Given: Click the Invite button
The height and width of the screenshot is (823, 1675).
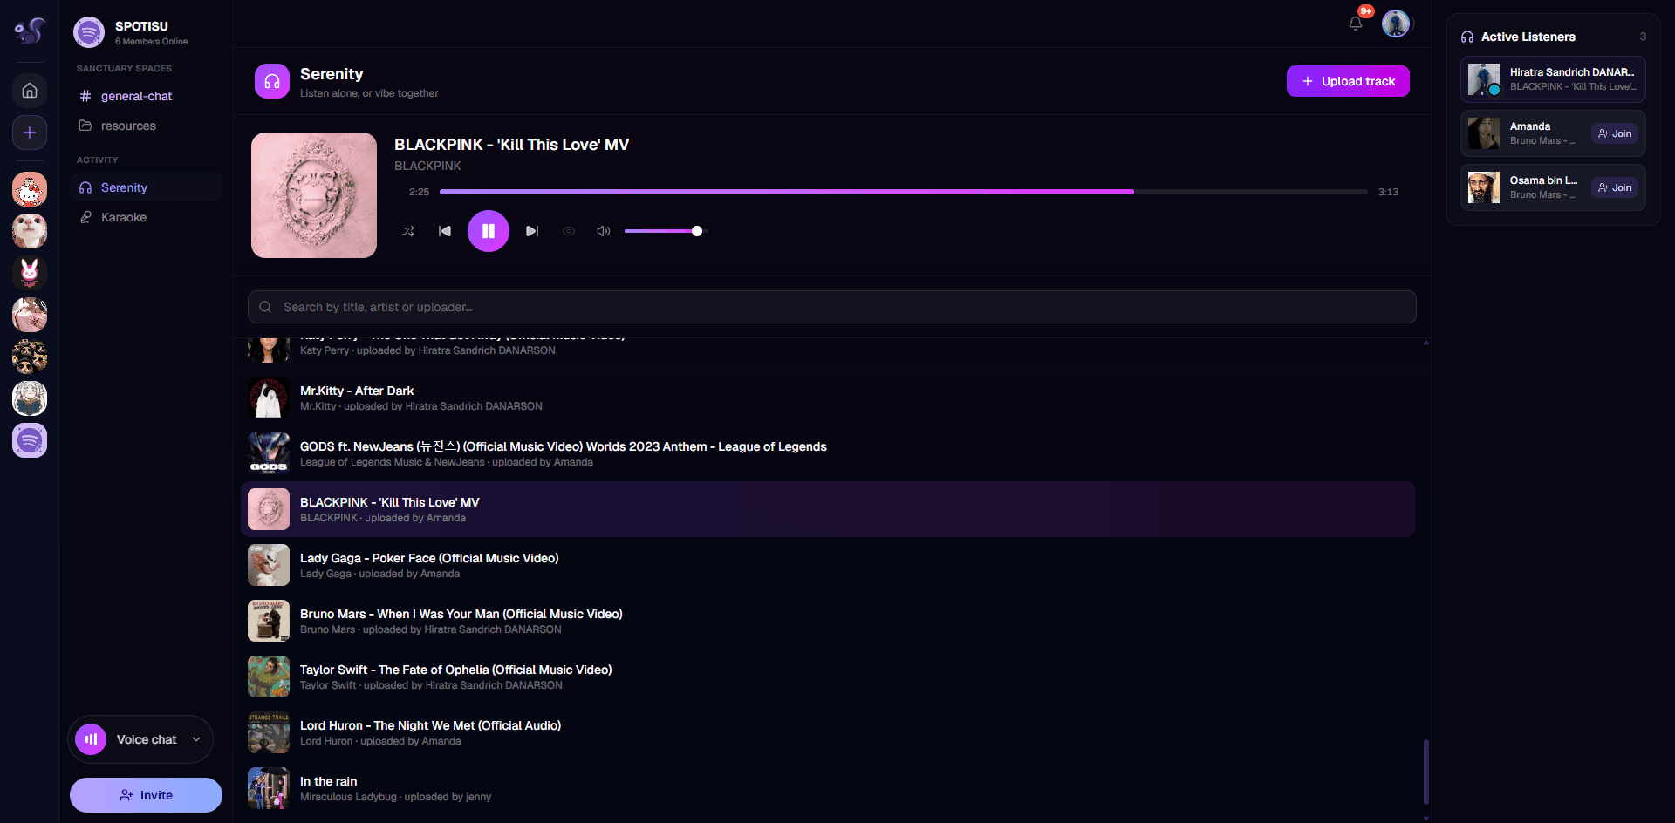Looking at the screenshot, I should click(146, 795).
